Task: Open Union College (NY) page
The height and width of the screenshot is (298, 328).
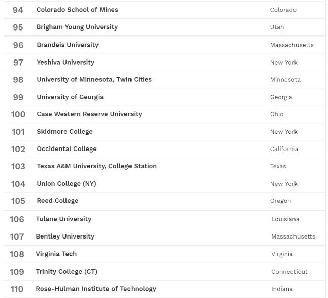Action: (66, 183)
